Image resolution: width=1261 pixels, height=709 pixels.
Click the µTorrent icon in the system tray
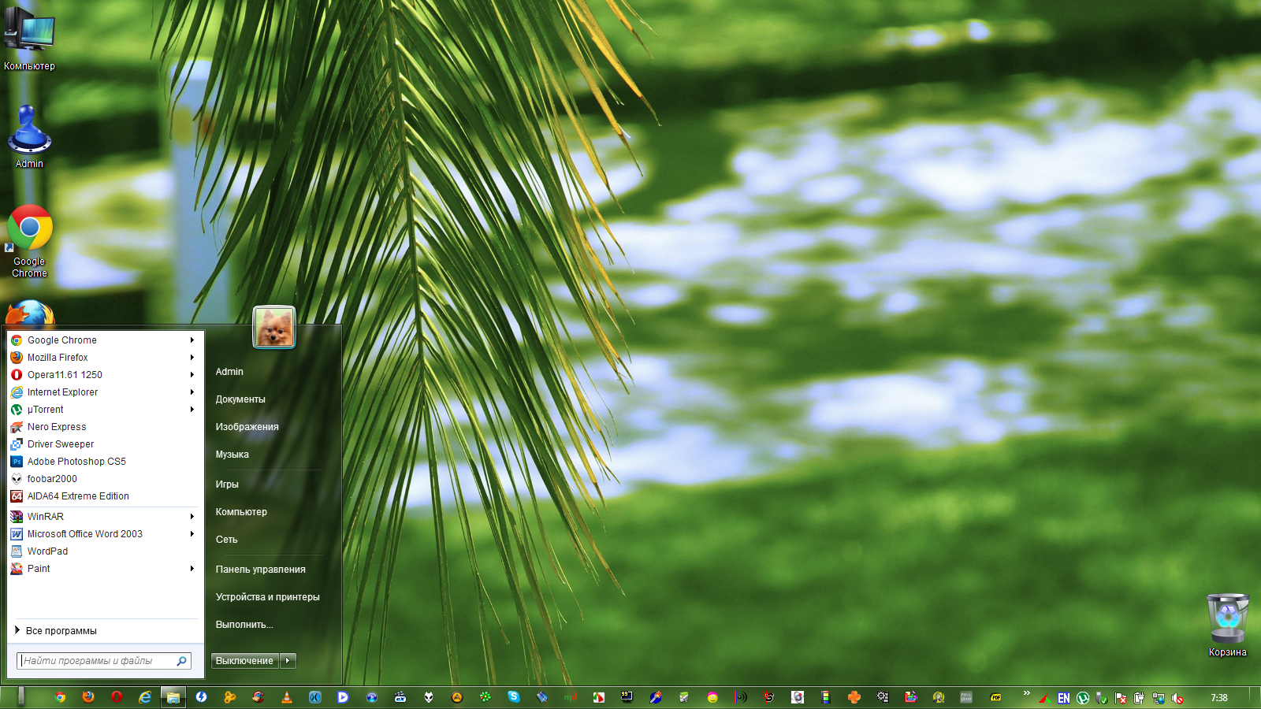pos(1083,698)
